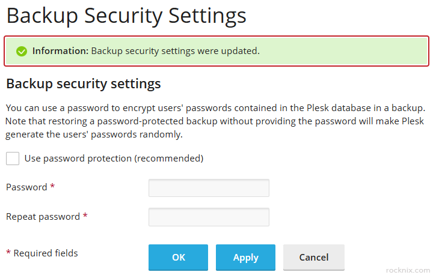This screenshot has height=275, width=433.
Task: Select the Backup security settings section heading
Action: [x=84, y=83]
